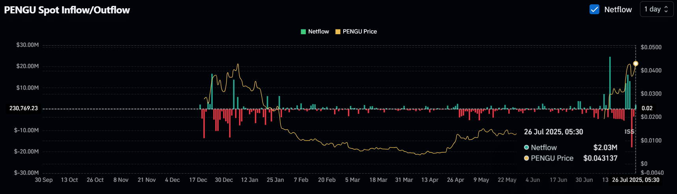
Task: Click the 230,769.23 left axis value label
Action: [24, 108]
